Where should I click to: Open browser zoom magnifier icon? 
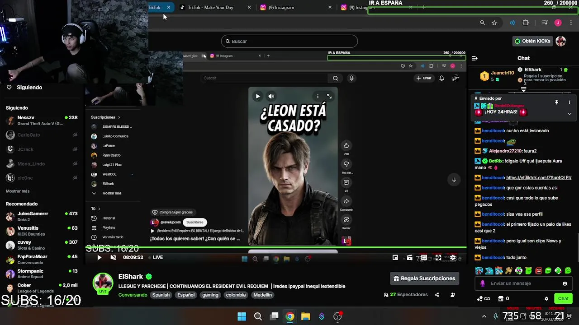pos(482,23)
